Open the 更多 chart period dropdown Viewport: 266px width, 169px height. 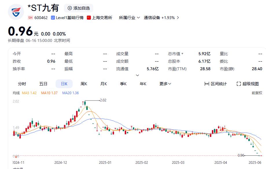[165, 84]
